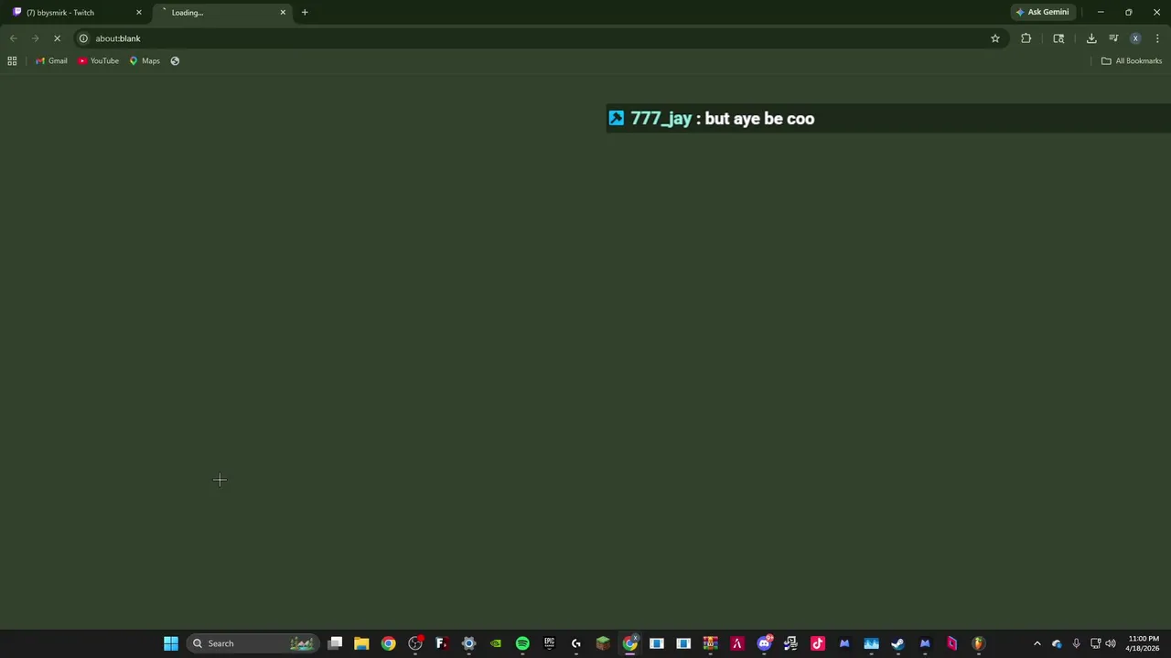Viewport: 1171px width, 658px height.
Task: Open the Chrome extensions menu
Action: (1026, 38)
